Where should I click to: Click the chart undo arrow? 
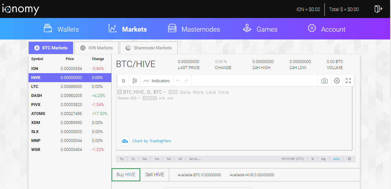178,81
